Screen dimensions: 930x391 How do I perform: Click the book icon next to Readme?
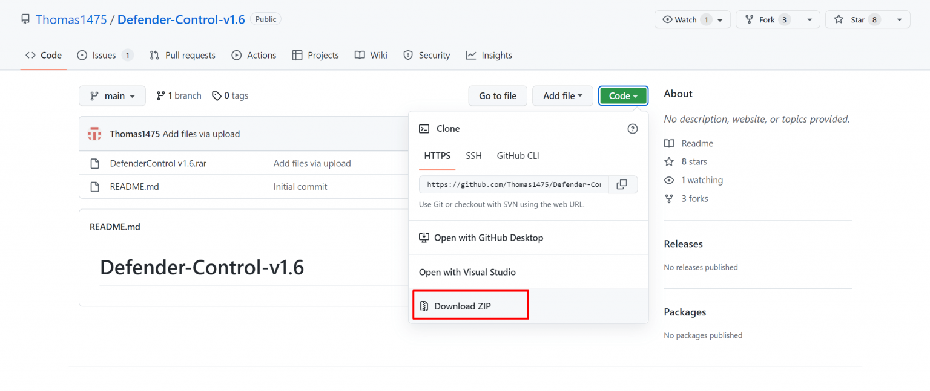[669, 143]
